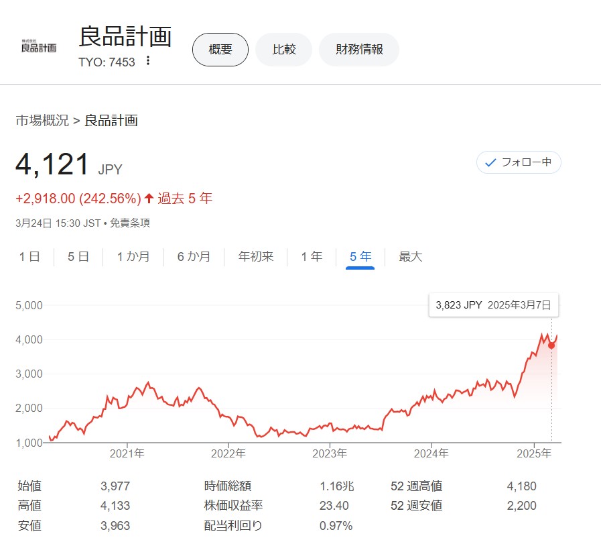Click the 安値 value 3,963
Screen dimensions: 601x544
tap(115, 526)
